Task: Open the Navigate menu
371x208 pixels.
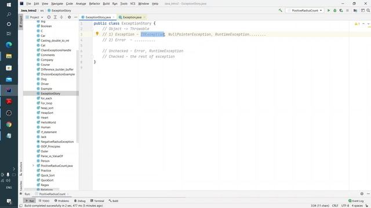Action: tap(57, 3)
